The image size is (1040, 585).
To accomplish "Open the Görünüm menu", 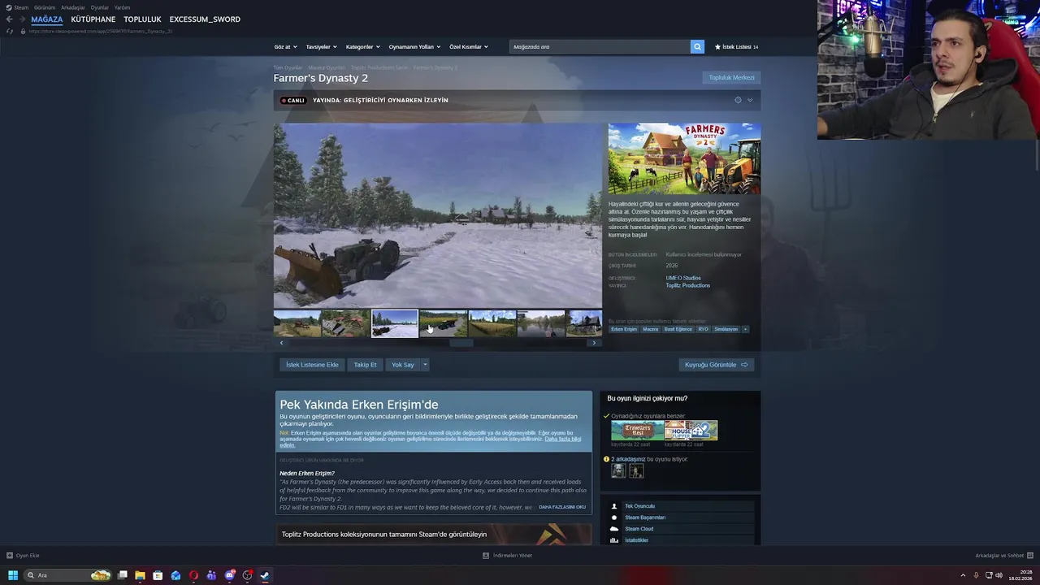I will (x=45, y=7).
